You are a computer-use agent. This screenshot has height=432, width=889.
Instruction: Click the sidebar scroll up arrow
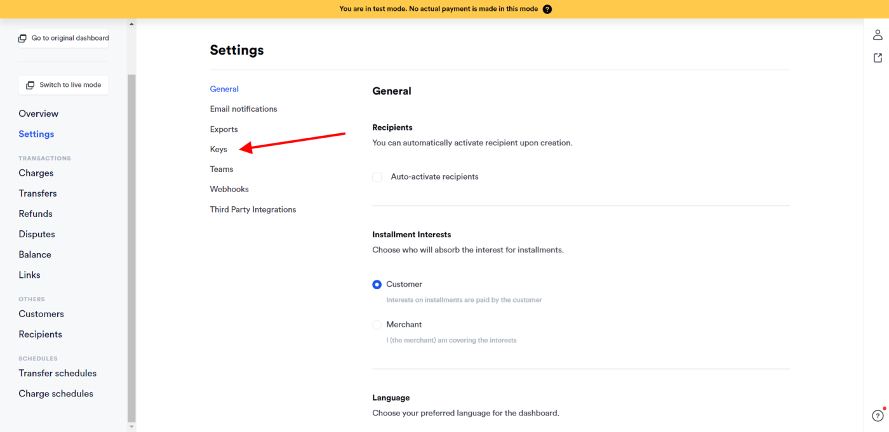[131, 24]
